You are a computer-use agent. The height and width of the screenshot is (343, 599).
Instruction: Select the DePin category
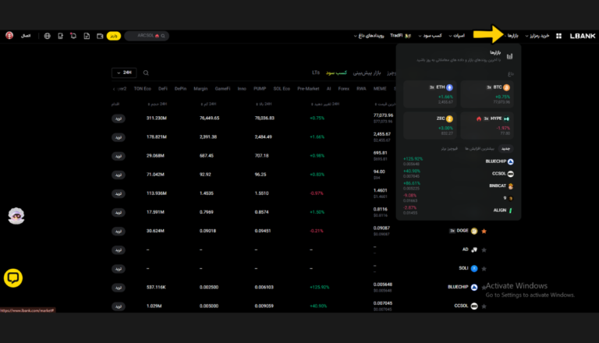tap(181, 89)
